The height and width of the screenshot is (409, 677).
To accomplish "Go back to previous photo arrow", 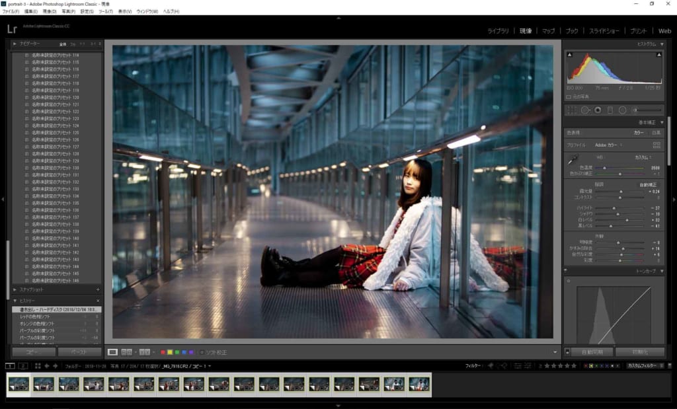I will coord(47,366).
